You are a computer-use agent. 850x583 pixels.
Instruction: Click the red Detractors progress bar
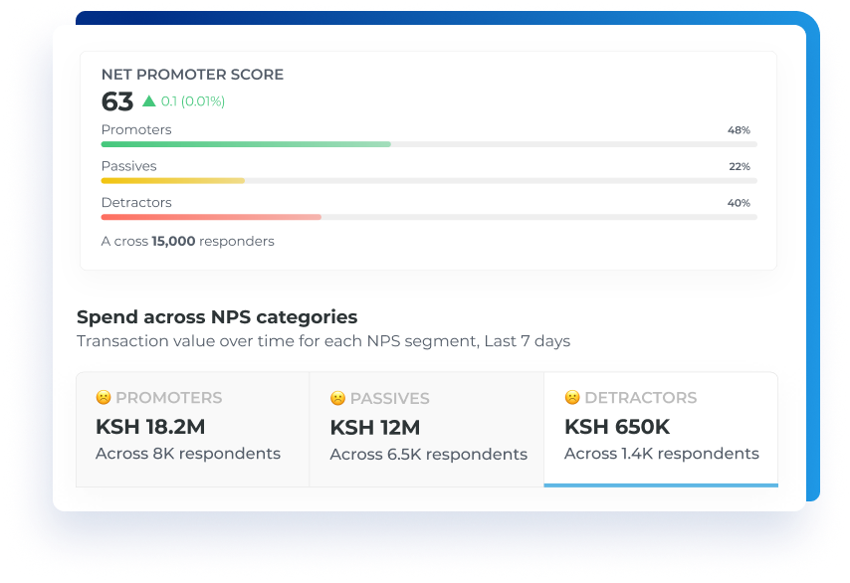click(x=211, y=216)
